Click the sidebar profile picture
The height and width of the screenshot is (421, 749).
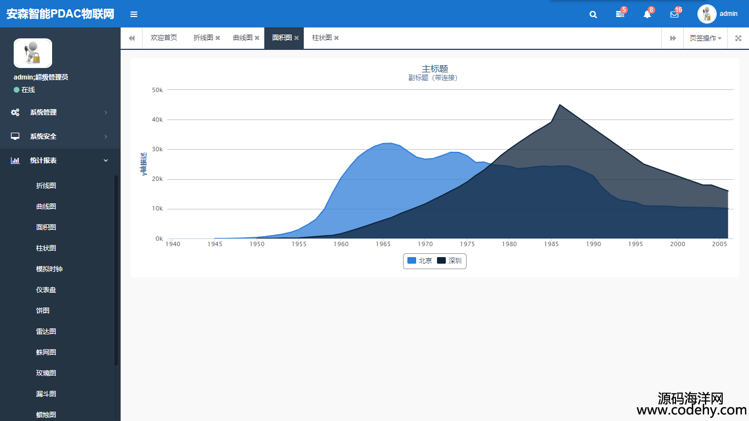pos(33,53)
